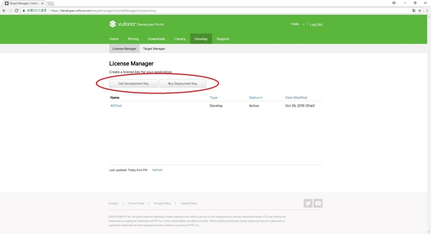Sort by the Status column arrow
Screen dimensions: 431x234
point(261,97)
